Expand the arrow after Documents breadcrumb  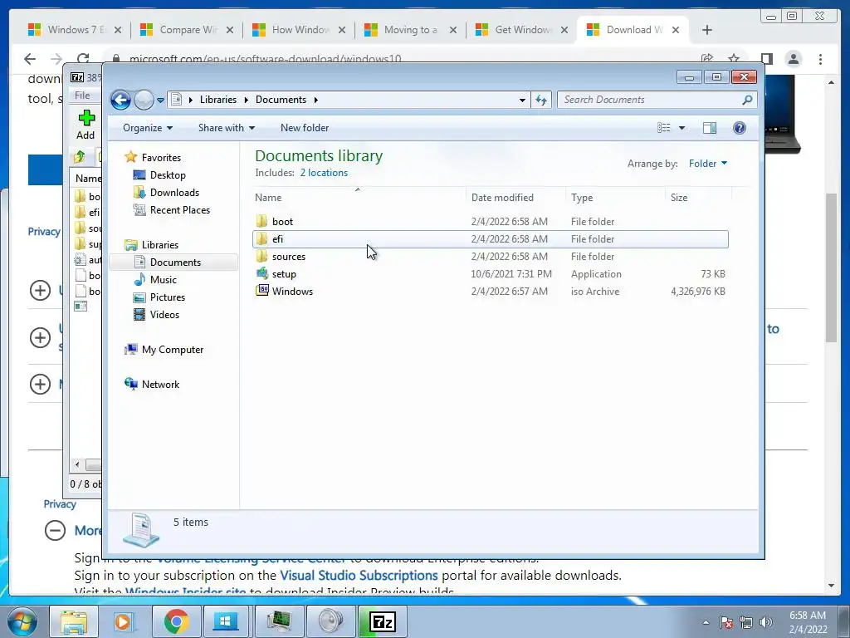pos(315,100)
